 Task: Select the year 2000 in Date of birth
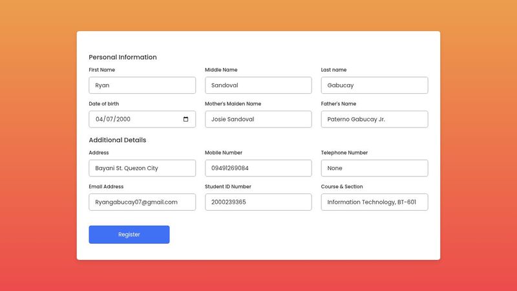tap(123, 119)
